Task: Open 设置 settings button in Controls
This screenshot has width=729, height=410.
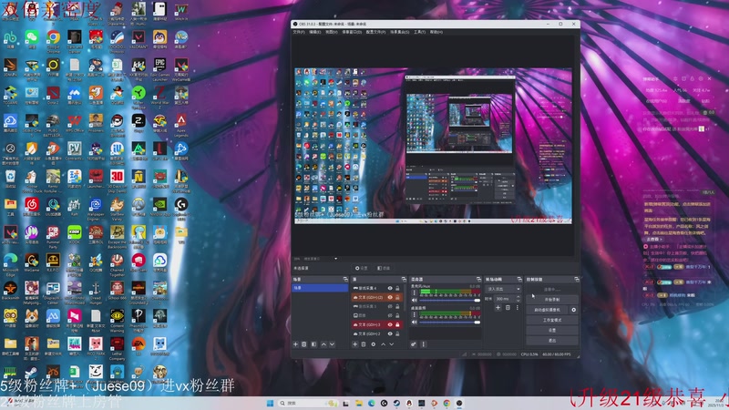Action: pyautogui.click(x=552, y=330)
